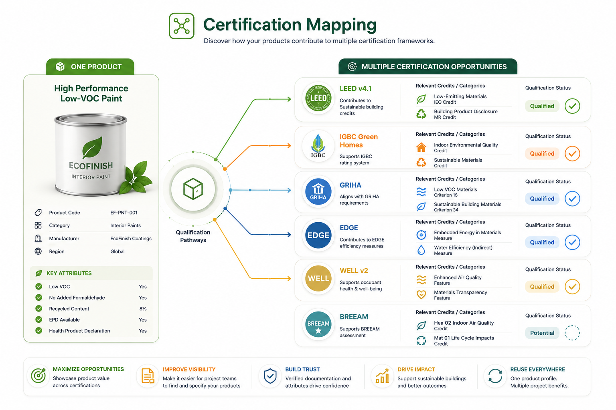Click the EDGE round logo
The height and width of the screenshot is (410, 616).
point(318,235)
